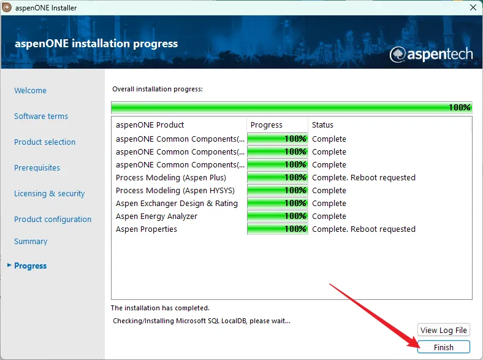Select the current Progress step
483x360 pixels.
tap(30, 266)
